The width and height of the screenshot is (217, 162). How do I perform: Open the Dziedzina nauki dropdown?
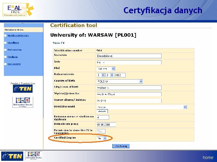point(142,107)
